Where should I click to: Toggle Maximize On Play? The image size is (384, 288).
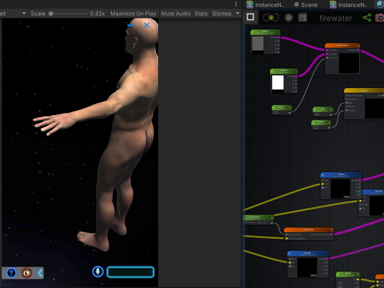coord(133,14)
